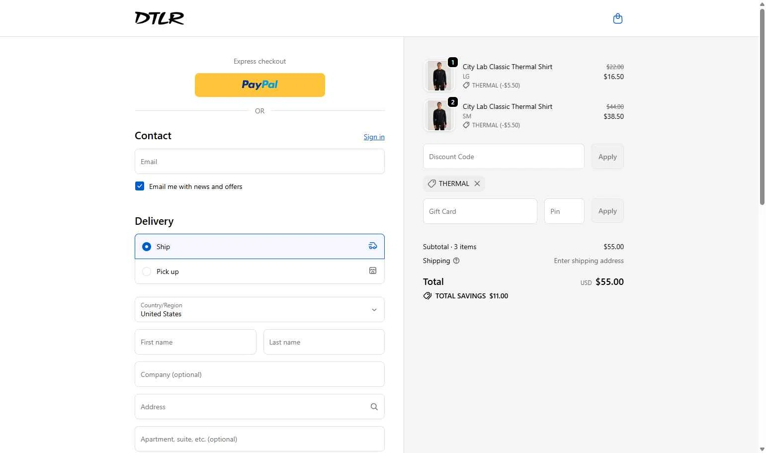Click the address search magnifier icon
The height and width of the screenshot is (453, 766).
pyautogui.click(x=374, y=407)
